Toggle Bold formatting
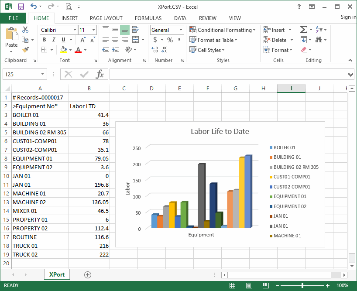The width and height of the screenshot is (357, 291). coord(44,40)
